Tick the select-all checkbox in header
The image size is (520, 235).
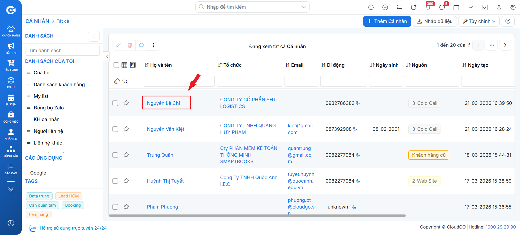point(116,65)
